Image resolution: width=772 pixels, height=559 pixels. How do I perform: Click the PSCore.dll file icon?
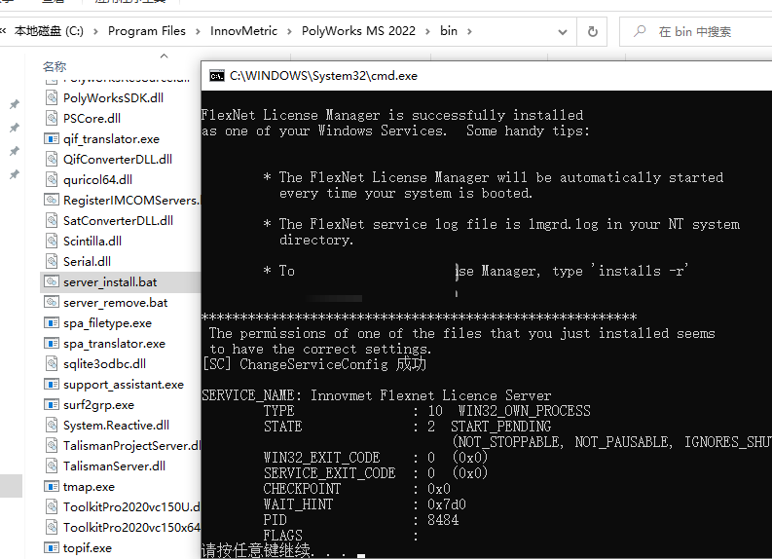pos(52,118)
